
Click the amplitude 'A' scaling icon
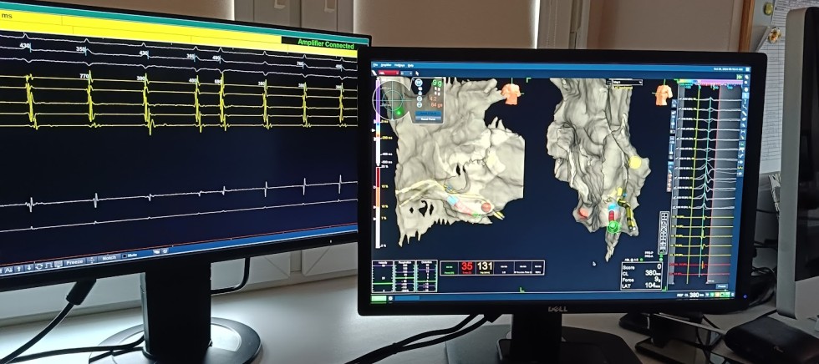click(8, 270)
